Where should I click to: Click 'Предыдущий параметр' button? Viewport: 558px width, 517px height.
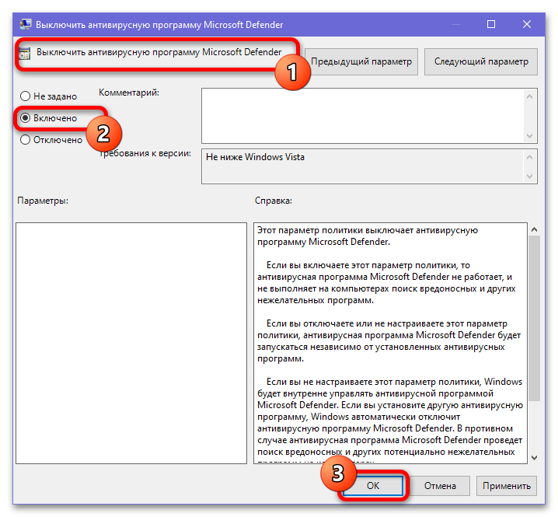click(x=361, y=61)
